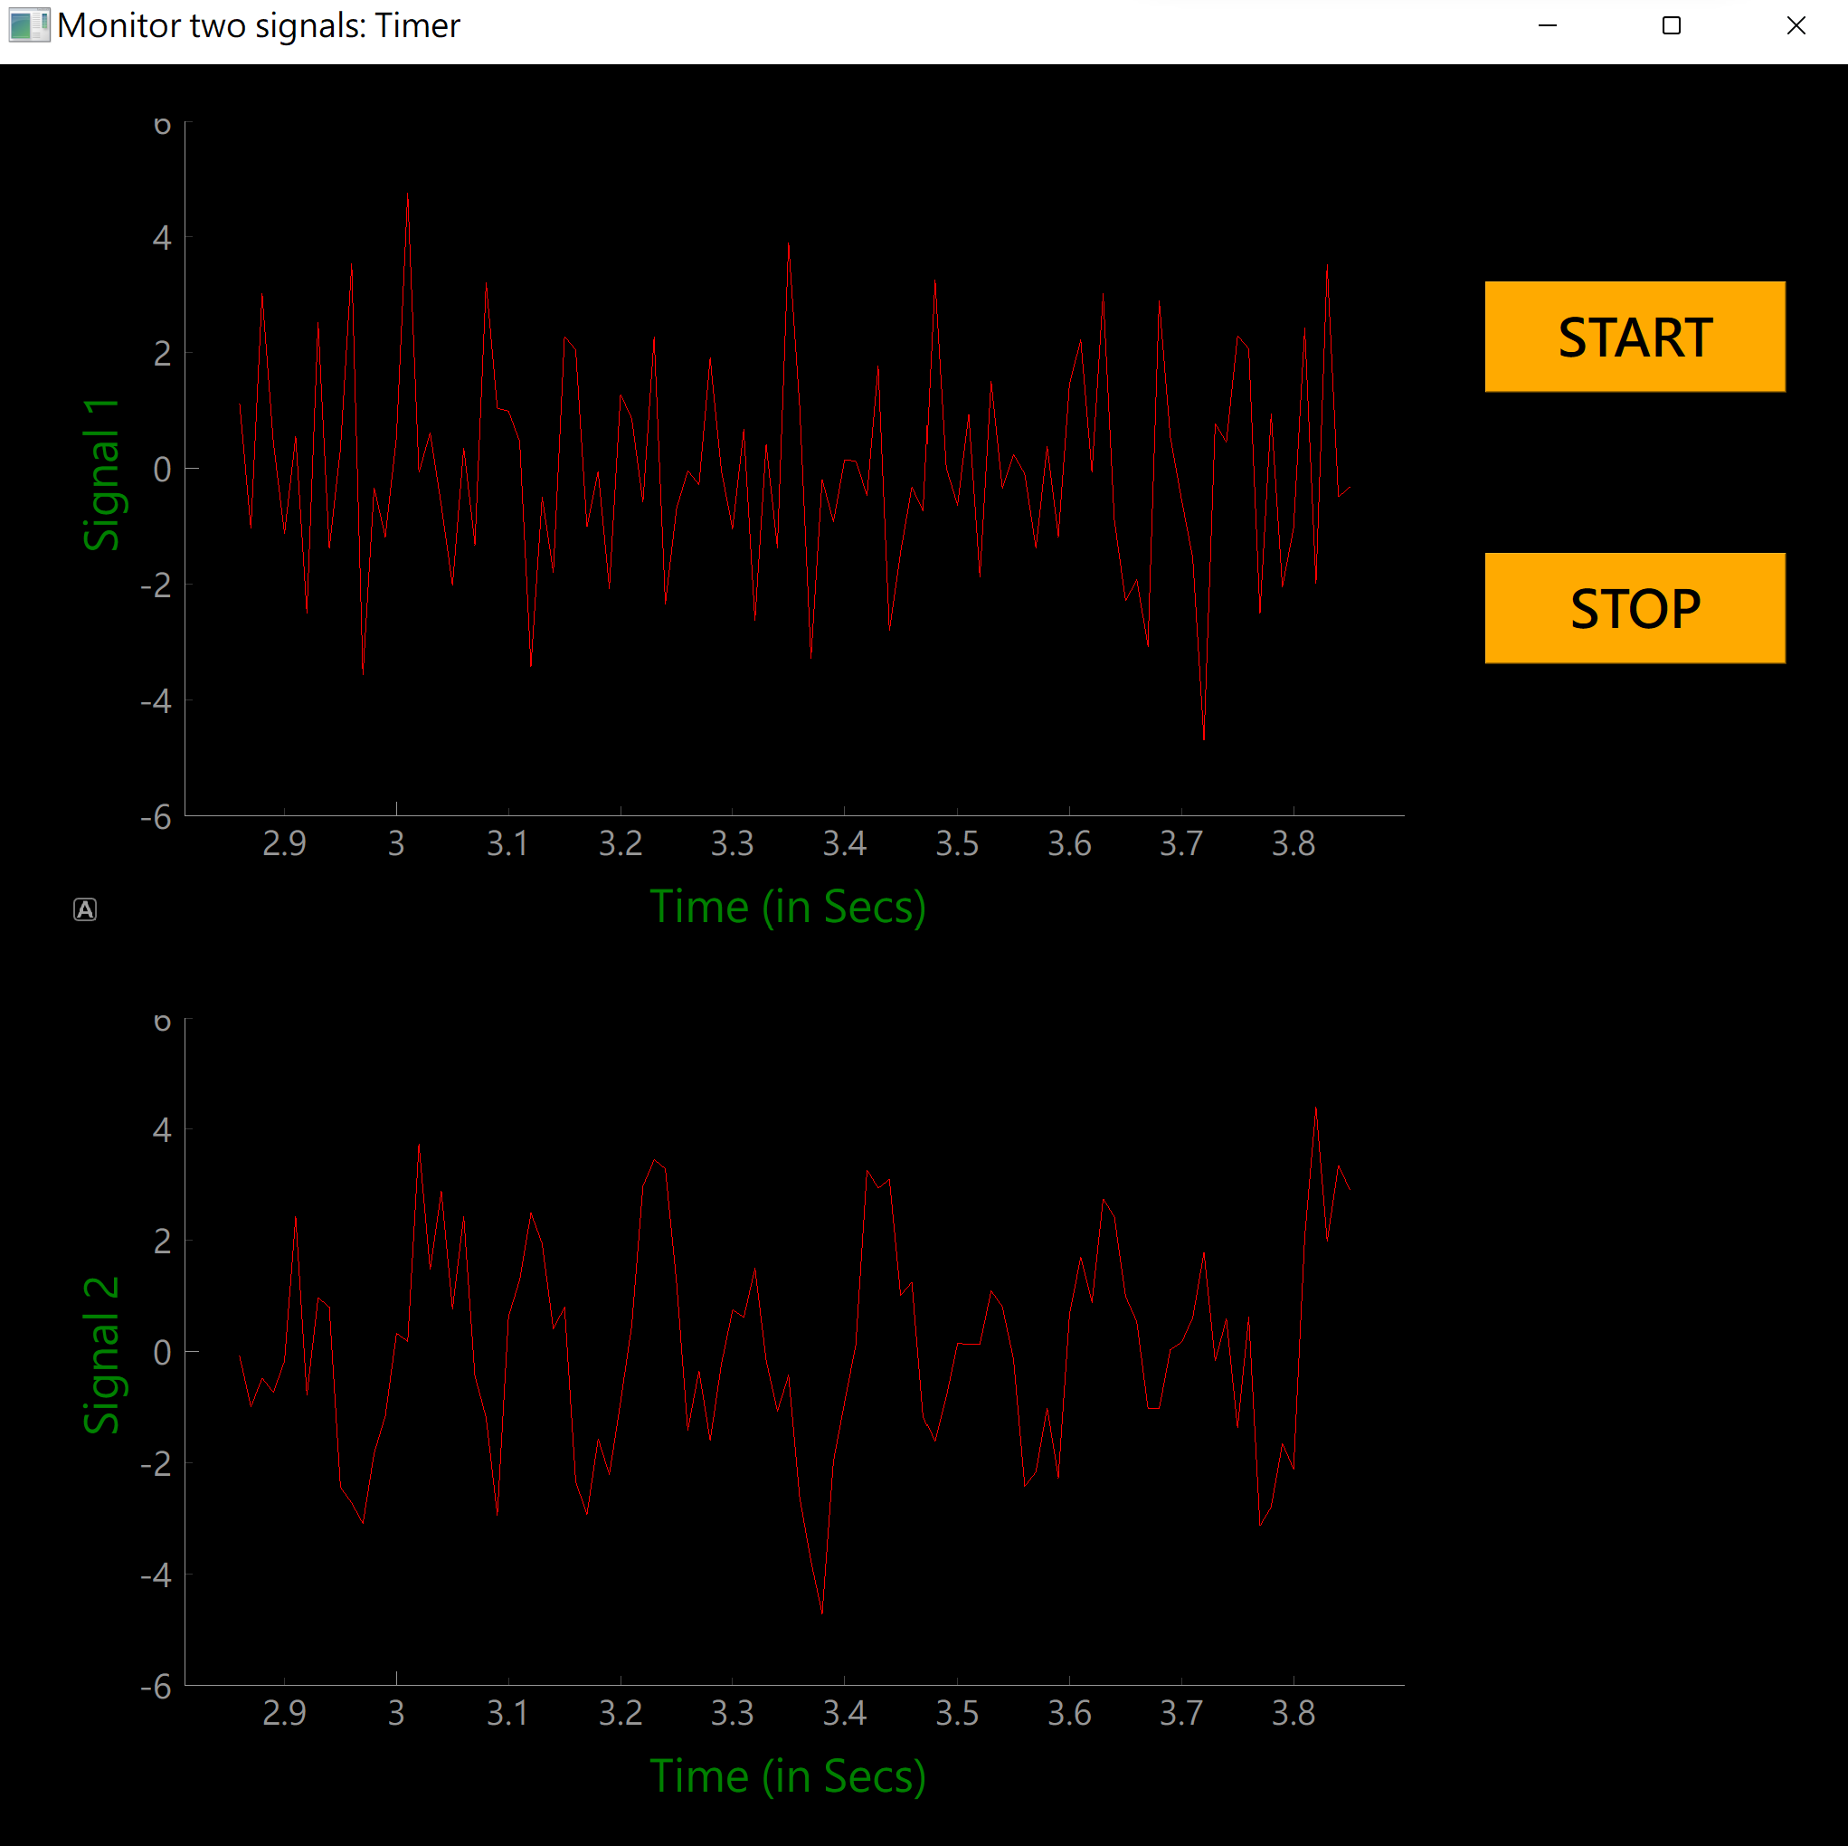This screenshot has width=1848, height=1846.
Task: Click the '2.9' x-axis tick of Signal 2 plot
Action: [284, 1713]
